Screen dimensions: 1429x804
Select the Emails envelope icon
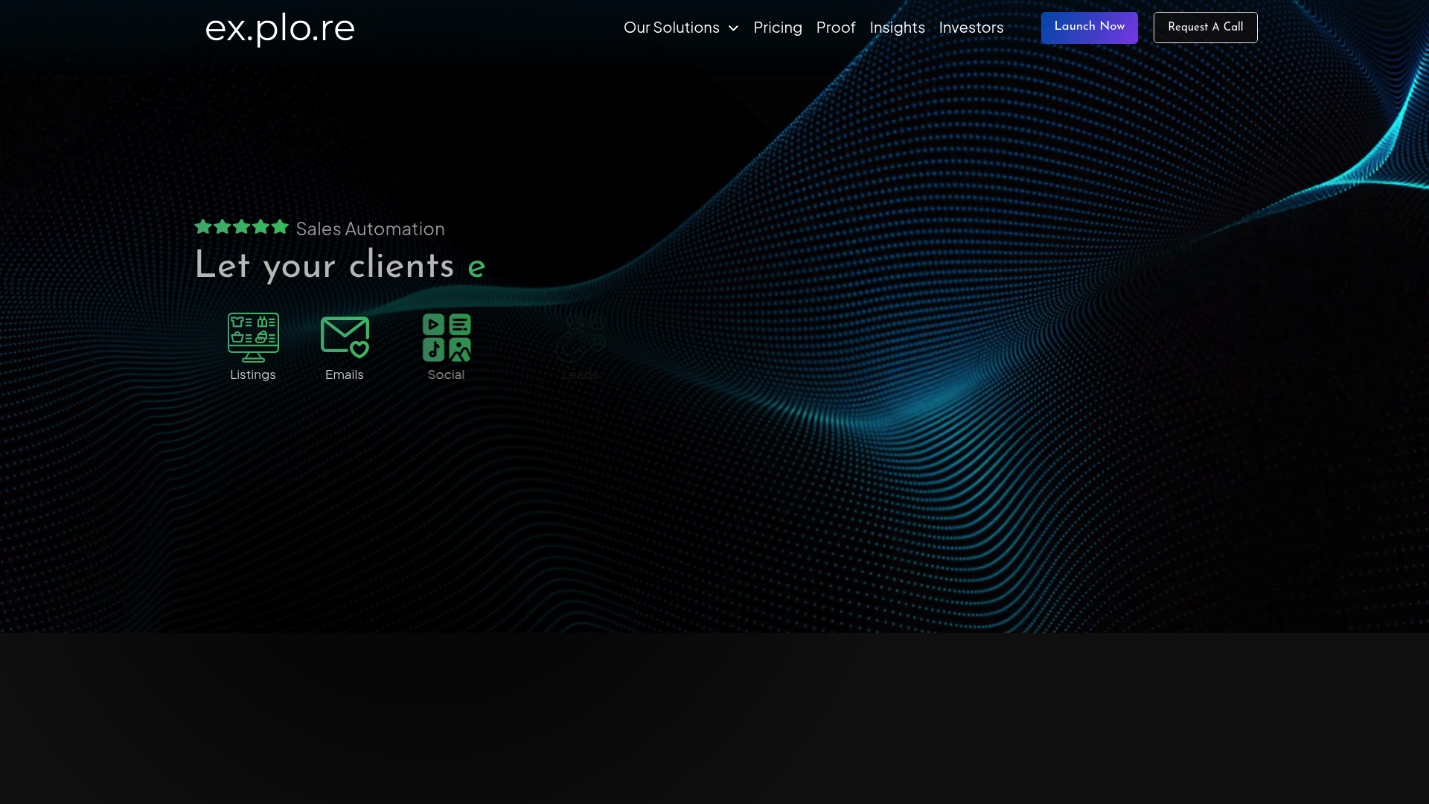point(345,337)
